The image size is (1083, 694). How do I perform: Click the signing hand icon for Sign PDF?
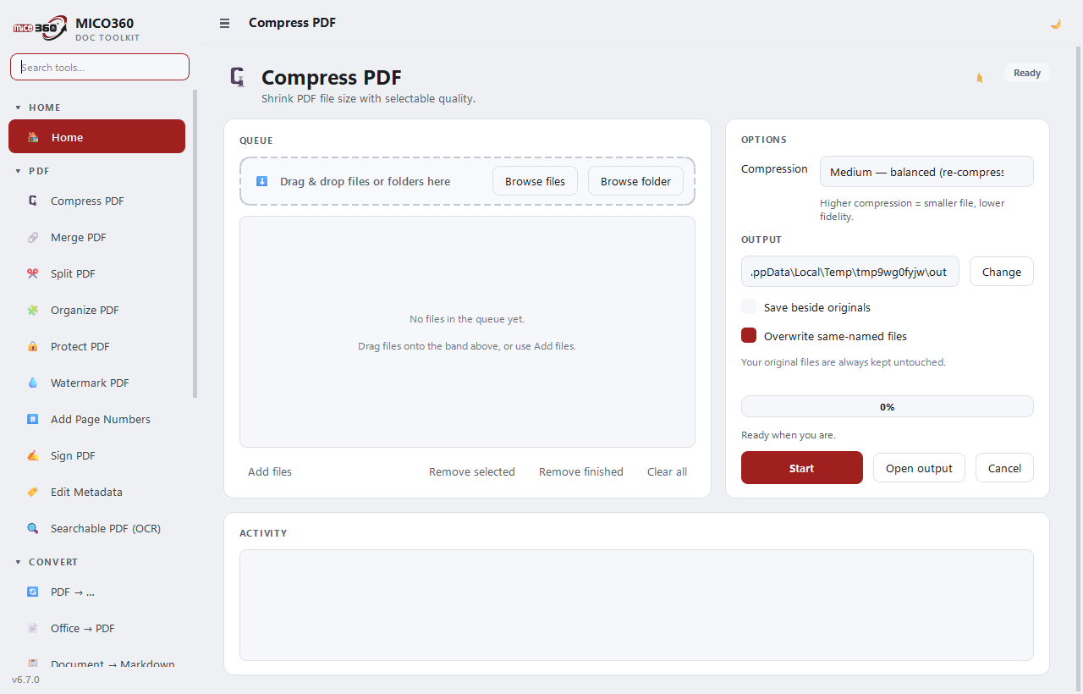tap(33, 456)
